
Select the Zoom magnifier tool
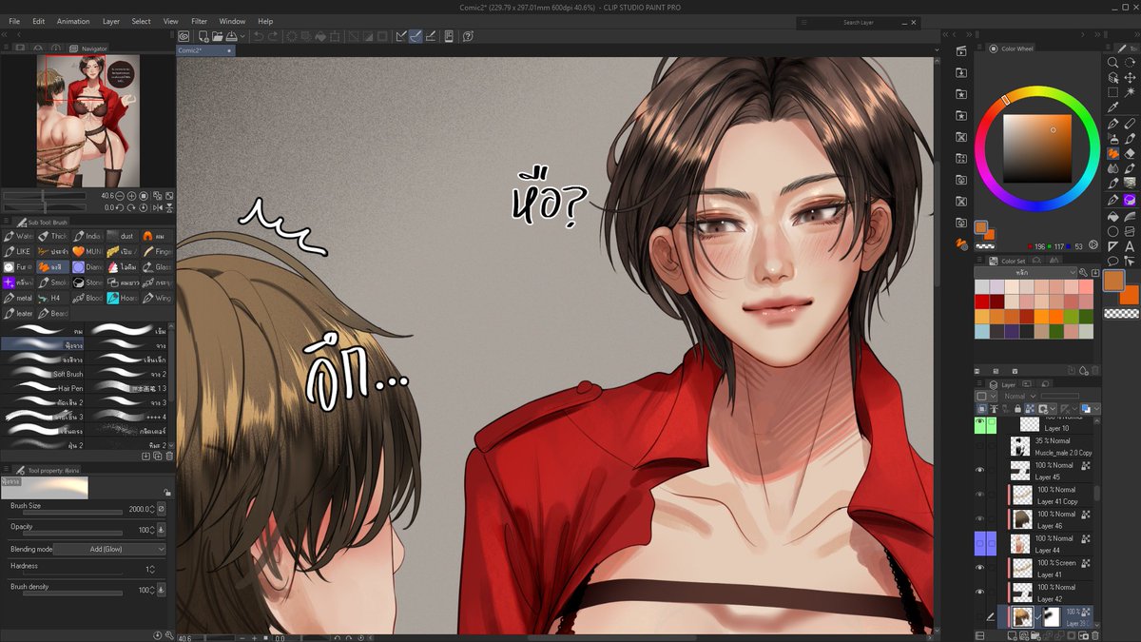(x=1113, y=63)
